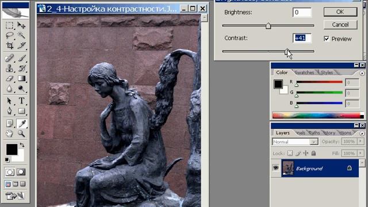
Task: Select the Crop tool
Action: (x=10, y=45)
